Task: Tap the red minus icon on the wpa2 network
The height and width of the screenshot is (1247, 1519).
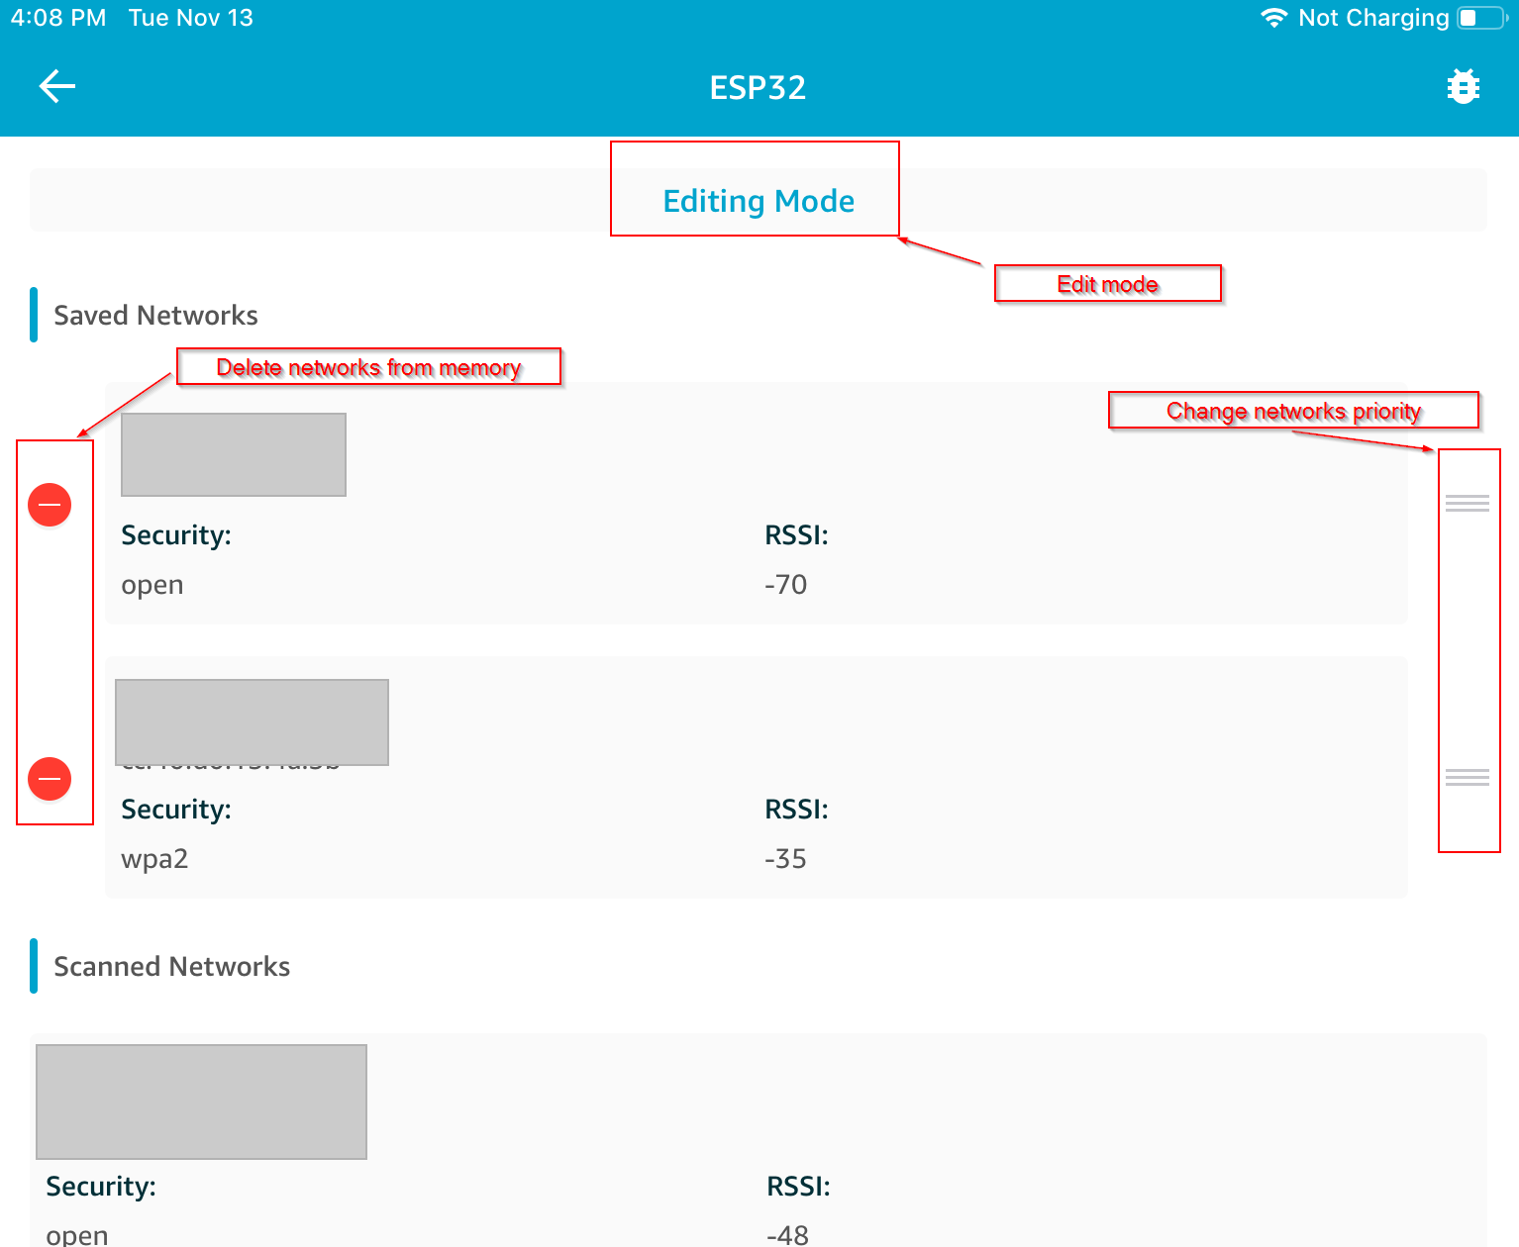Action: click(51, 778)
